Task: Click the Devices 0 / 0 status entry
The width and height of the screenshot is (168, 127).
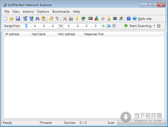Action: pyautogui.click(x=75, y=123)
